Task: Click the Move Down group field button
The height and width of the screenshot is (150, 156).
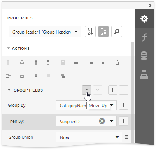Action: (98, 90)
